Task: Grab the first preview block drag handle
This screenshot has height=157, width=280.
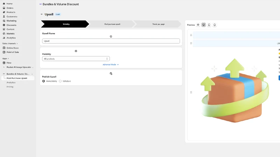Action: (x=191, y=35)
